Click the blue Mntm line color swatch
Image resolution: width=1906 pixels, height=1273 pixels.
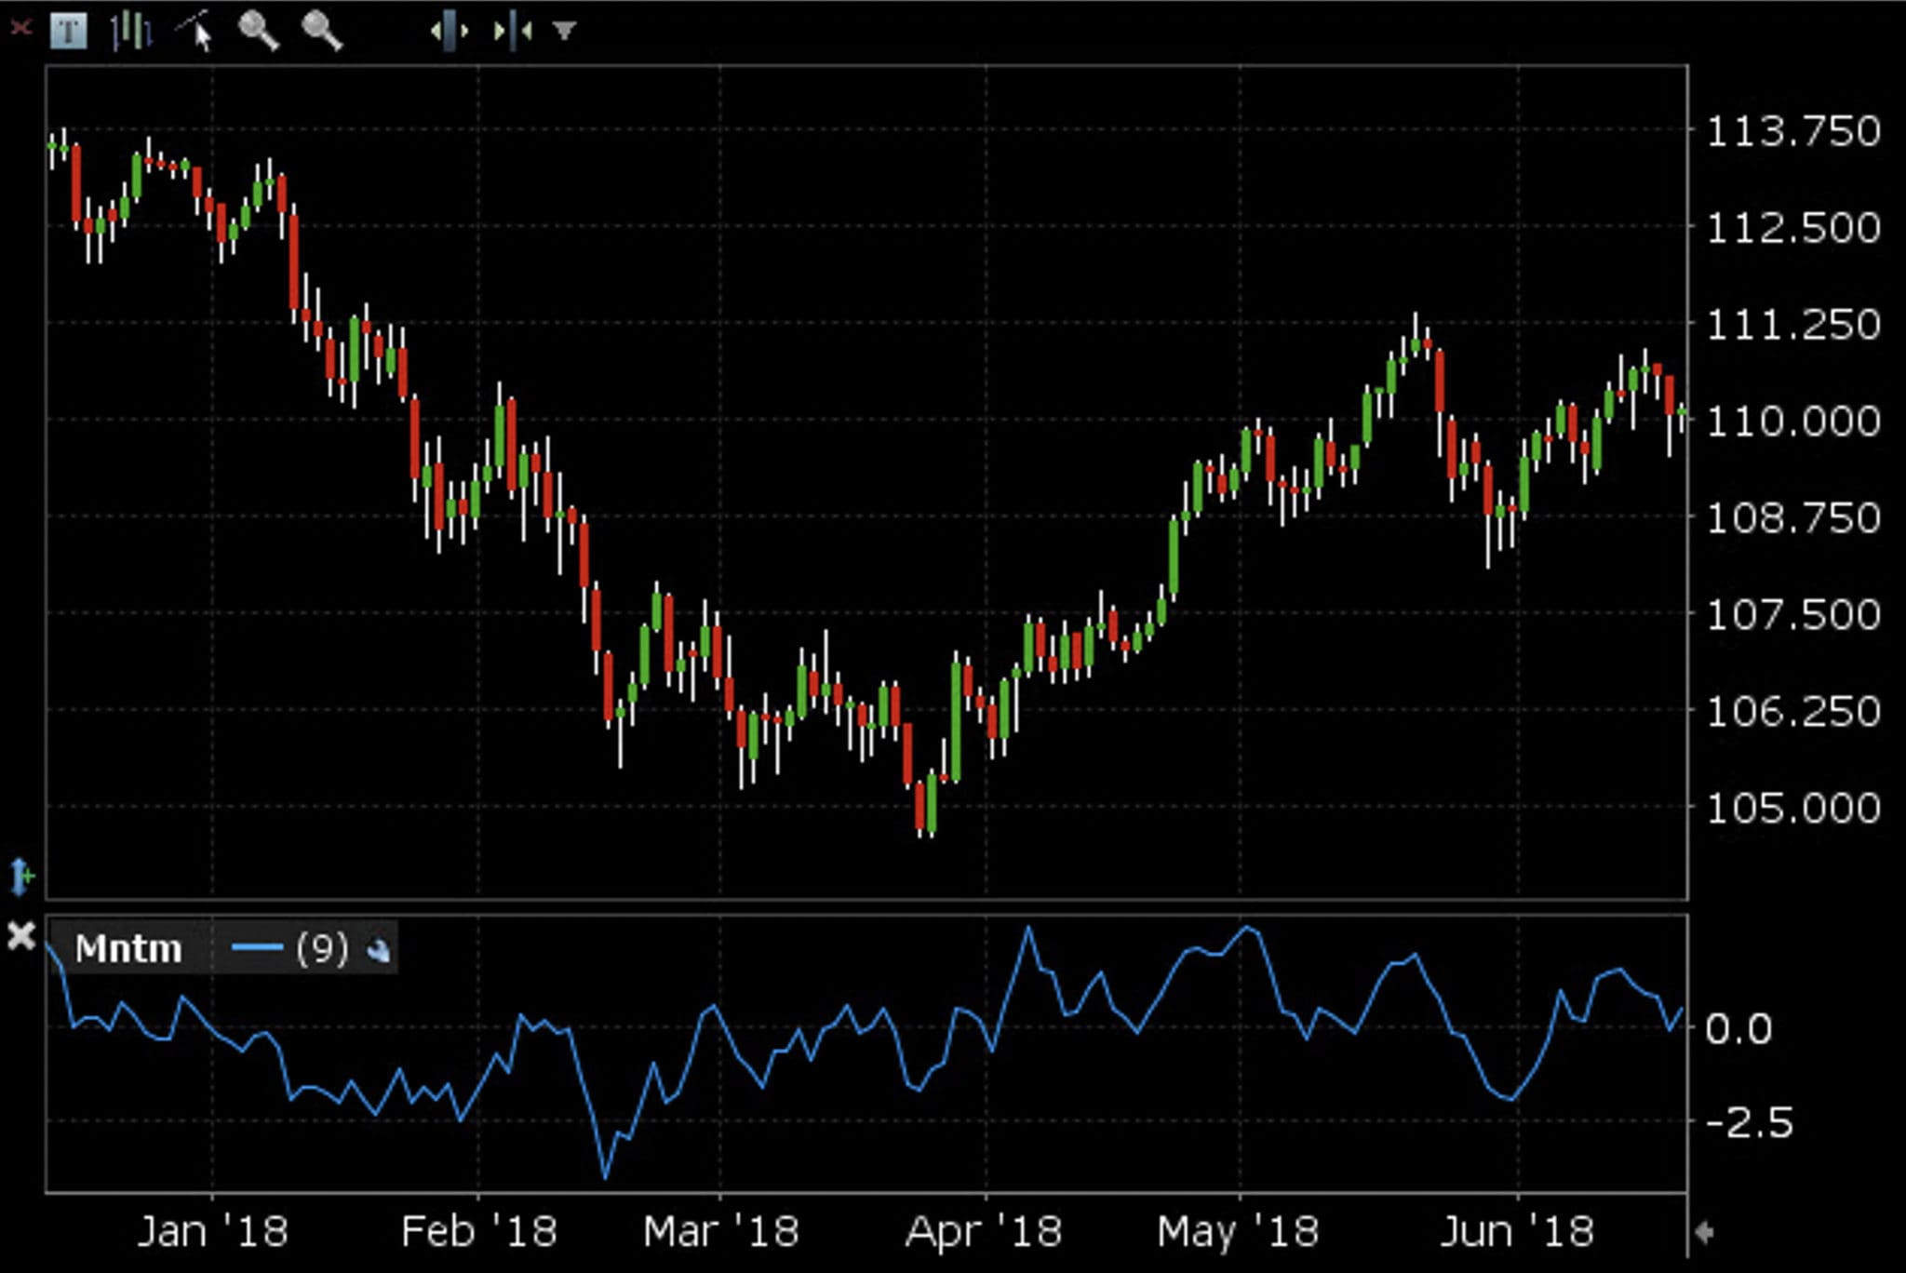[x=257, y=948]
